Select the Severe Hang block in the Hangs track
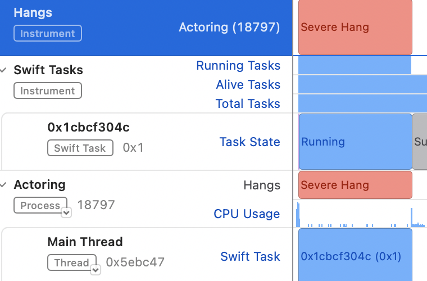Viewport: 427px width, 281px height. [355, 27]
